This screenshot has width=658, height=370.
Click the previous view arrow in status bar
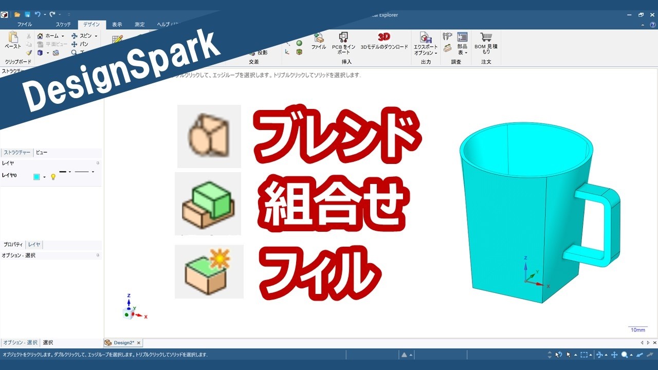click(639, 355)
